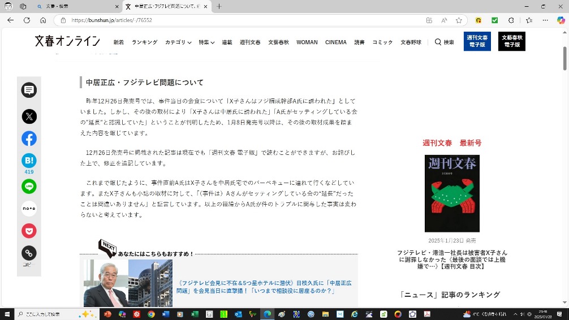Copy article link with chain icon
The height and width of the screenshot is (320, 569).
[29, 253]
